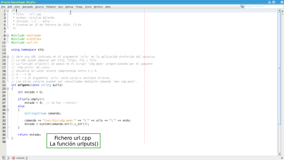Click the 'Devuelve un valor entero' comment line
This screenshot has width=284, height=160.
coord(54,71)
